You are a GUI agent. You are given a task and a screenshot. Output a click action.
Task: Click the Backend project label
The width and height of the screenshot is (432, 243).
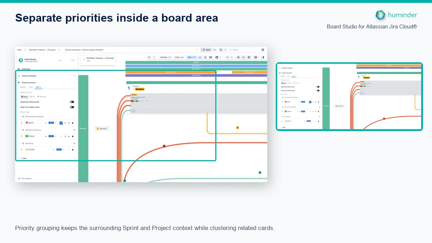[102, 129]
